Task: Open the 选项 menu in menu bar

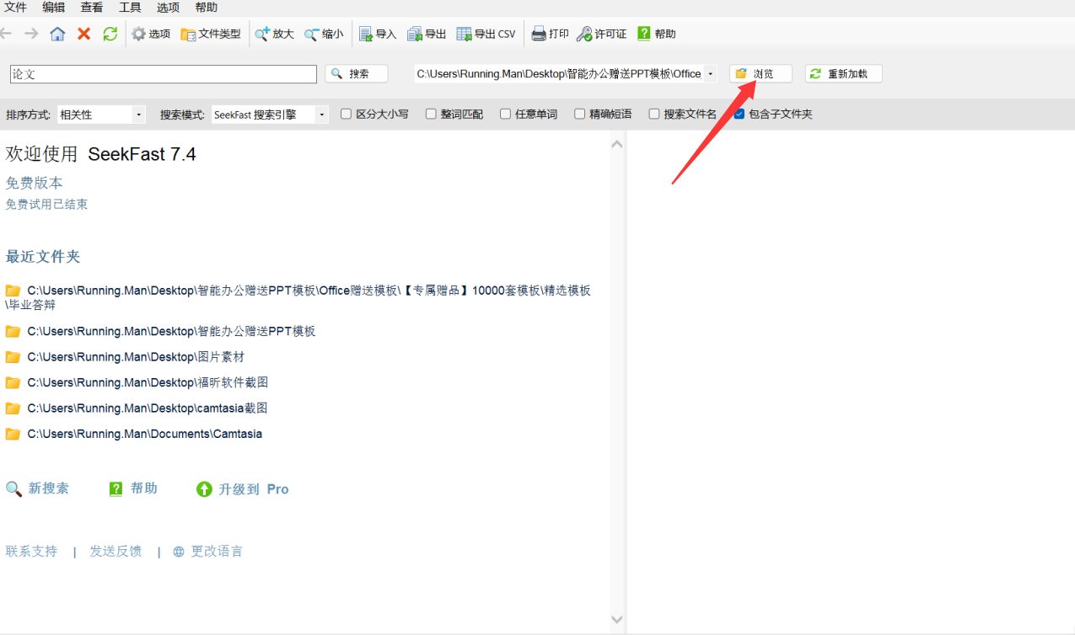Action: coord(168,8)
